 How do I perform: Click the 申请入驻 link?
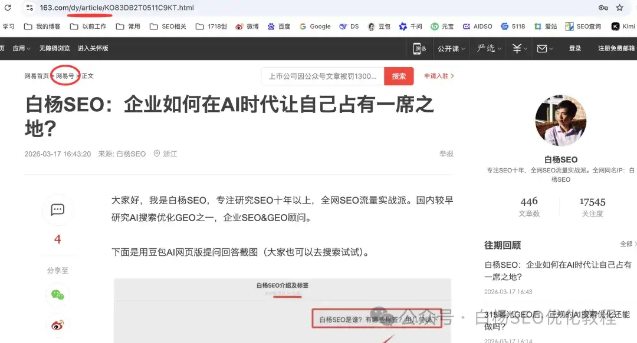click(x=439, y=76)
